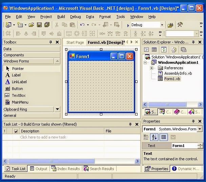Open the File menu
This screenshot has width=206, height=182.
8,17
